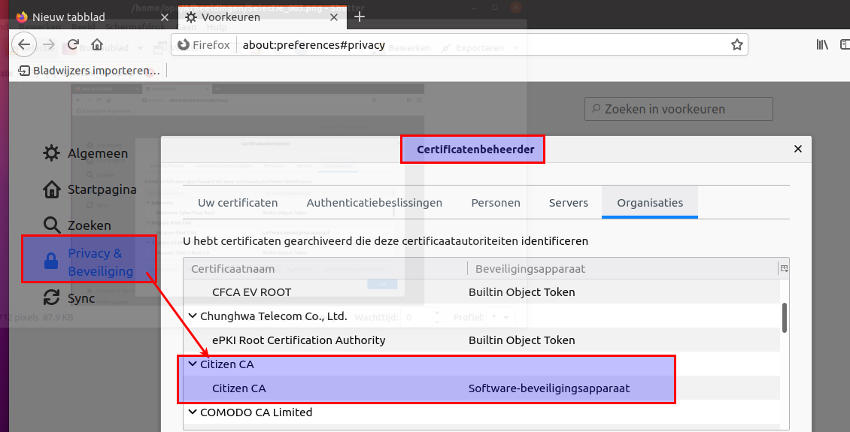Open the Firefox home page icon
This screenshot has width=850, height=432.
[x=97, y=44]
